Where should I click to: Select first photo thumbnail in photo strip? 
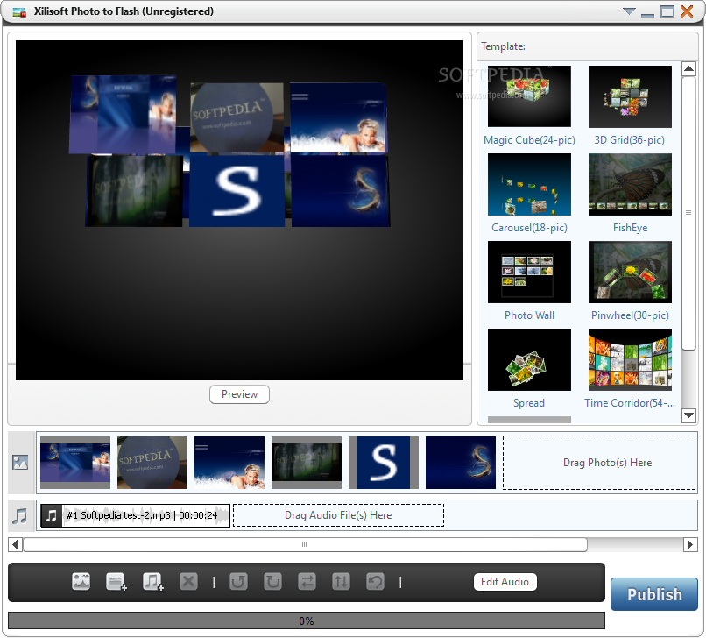click(75, 463)
